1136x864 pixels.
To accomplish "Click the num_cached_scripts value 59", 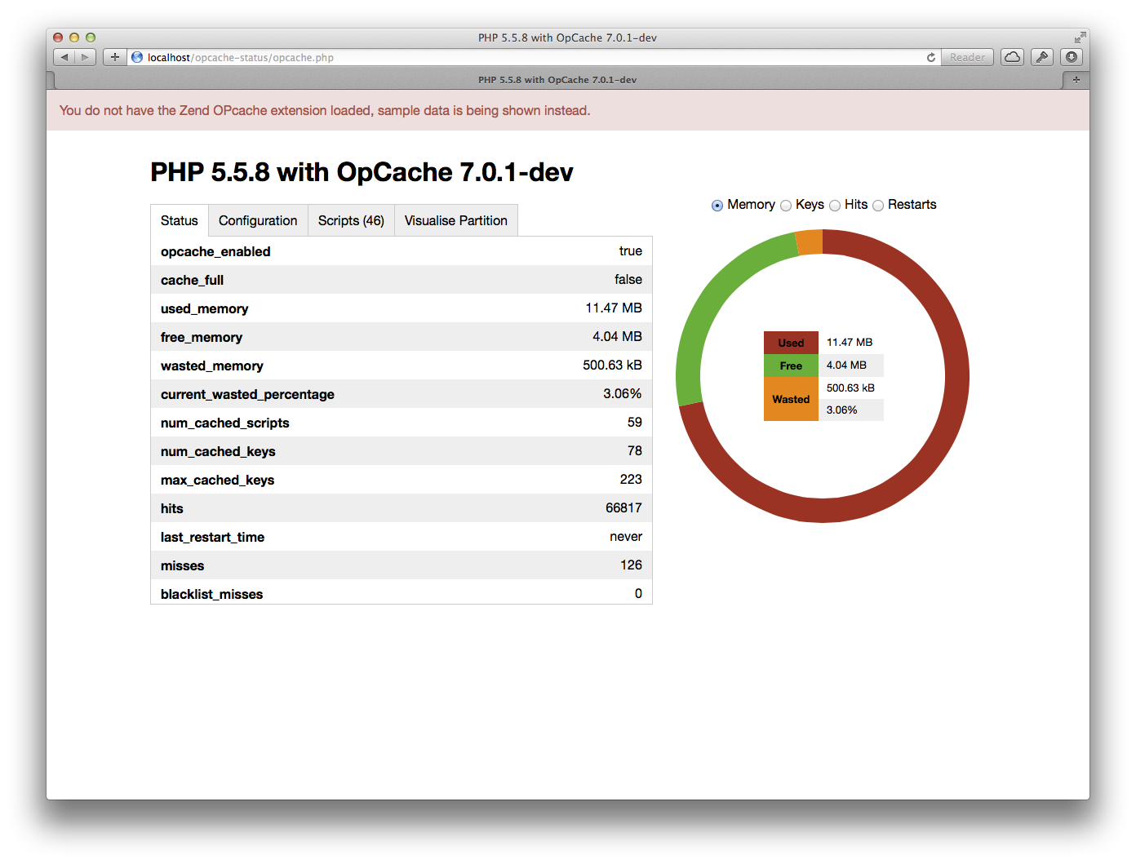I will (635, 422).
